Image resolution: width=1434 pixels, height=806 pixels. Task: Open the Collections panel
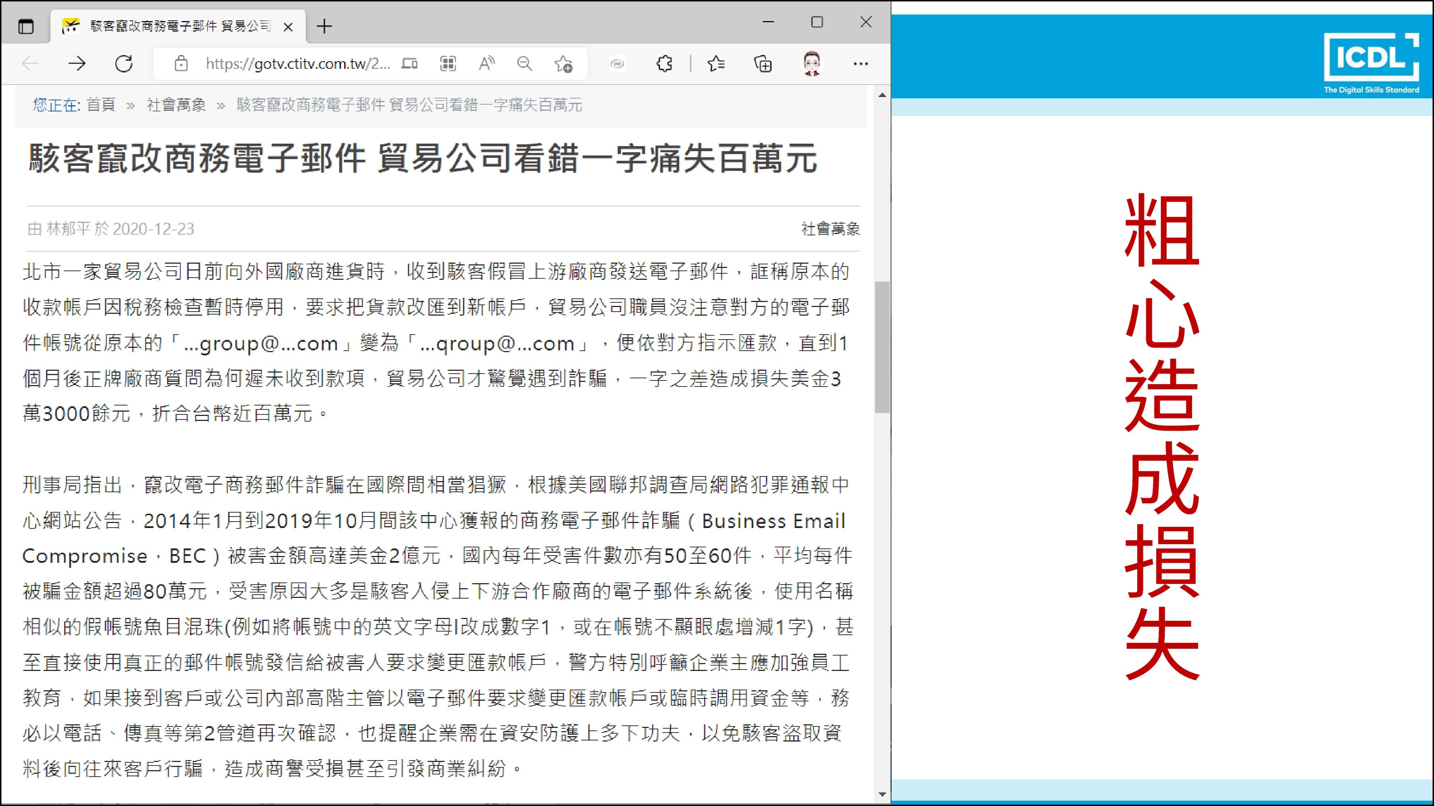point(763,64)
